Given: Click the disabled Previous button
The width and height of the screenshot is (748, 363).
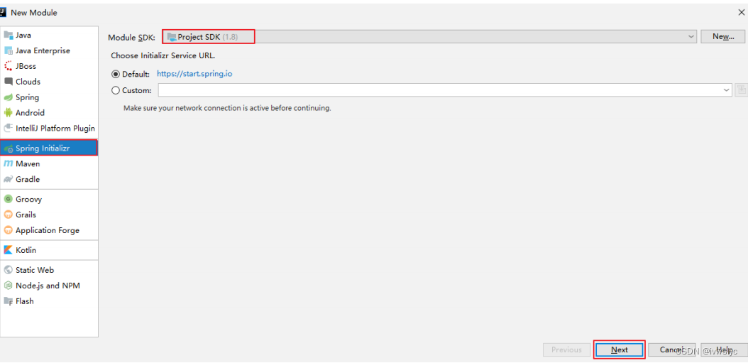Looking at the screenshot, I should [567, 350].
